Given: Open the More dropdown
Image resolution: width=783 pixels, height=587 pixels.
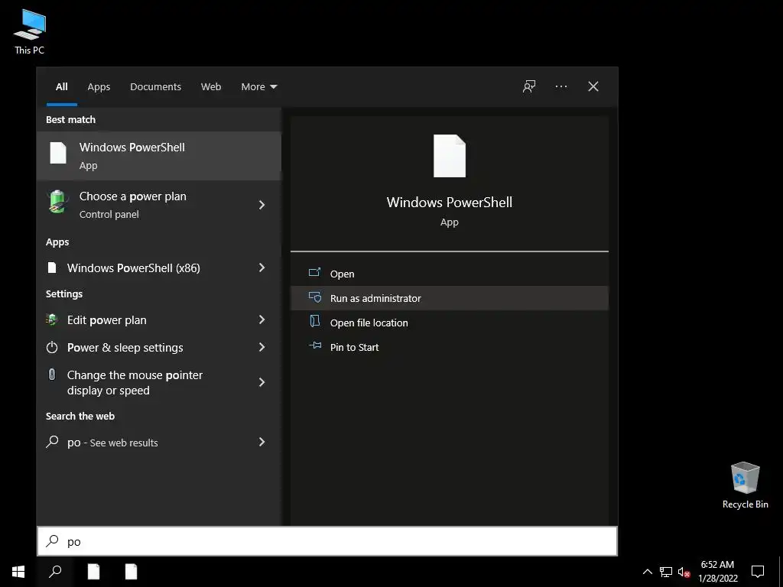Looking at the screenshot, I should [x=258, y=87].
